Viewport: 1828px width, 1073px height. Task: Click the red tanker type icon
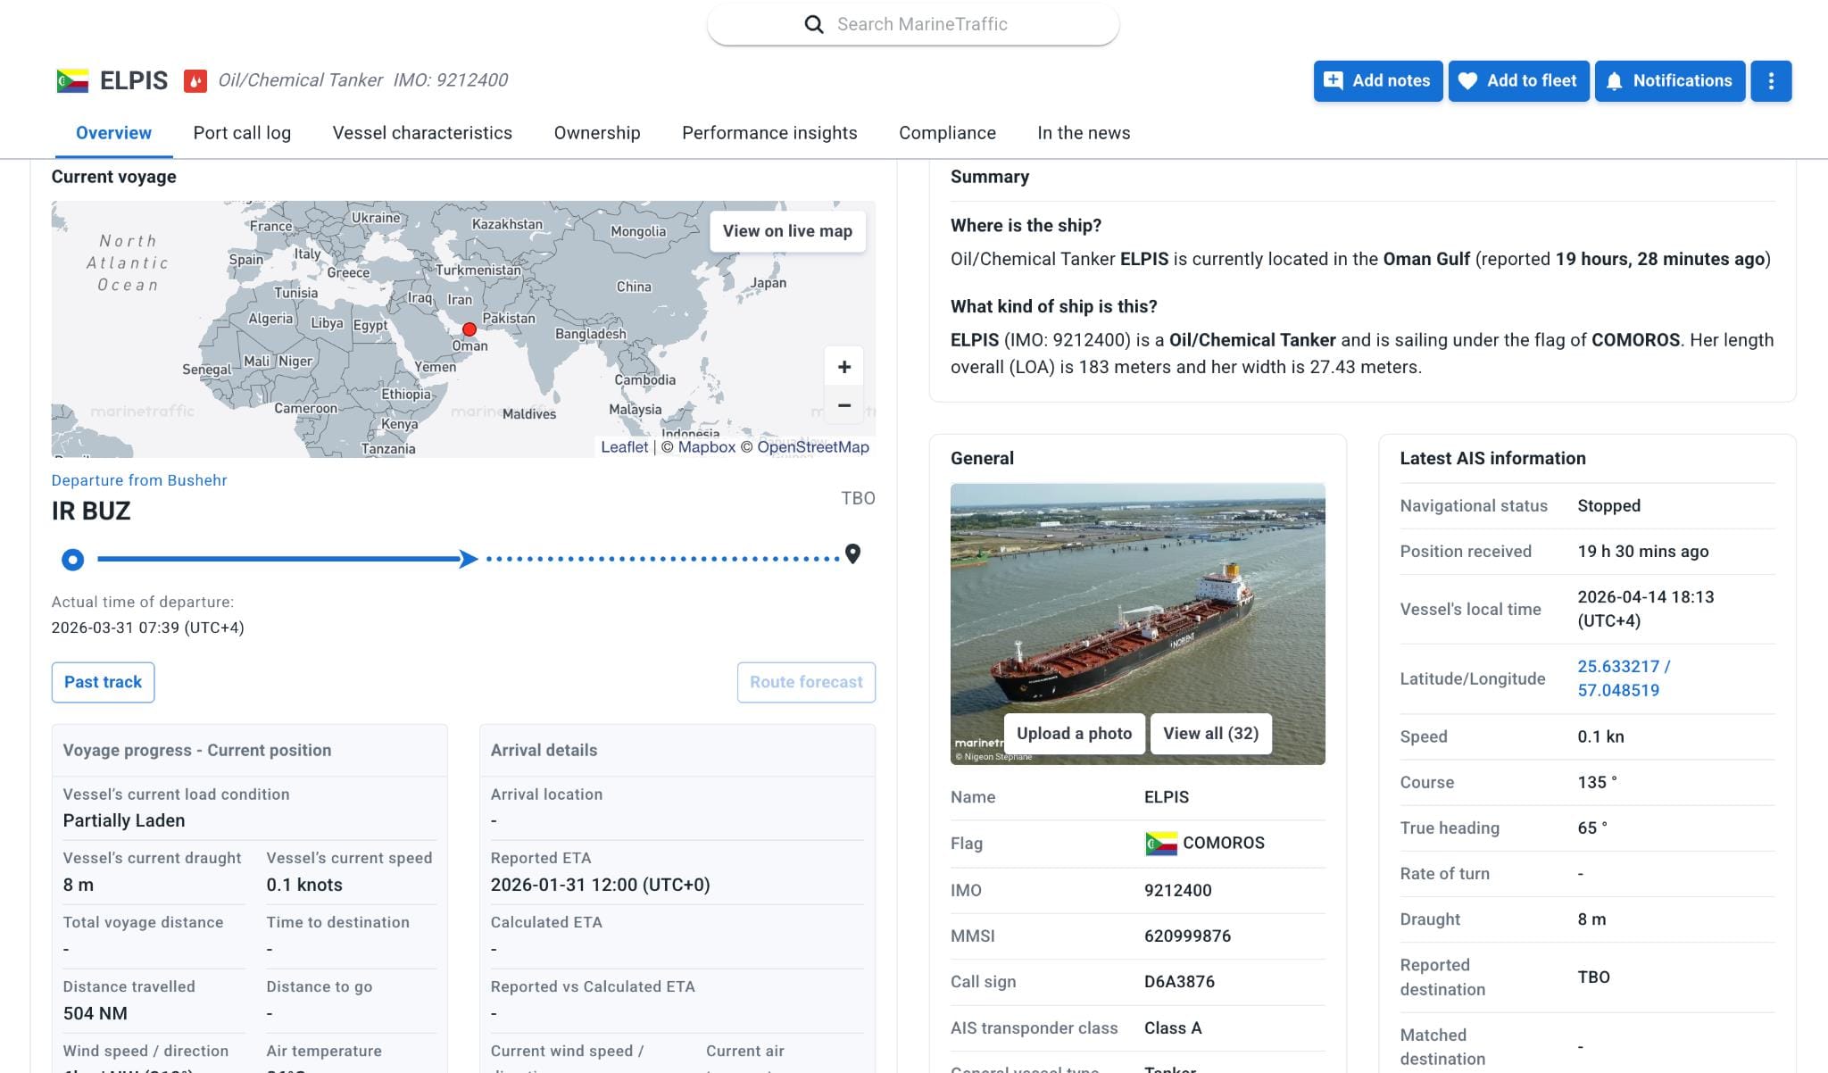[195, 81]
